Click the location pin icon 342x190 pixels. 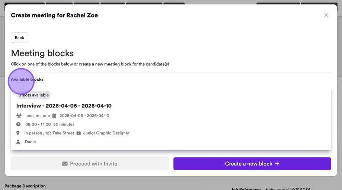18,133
